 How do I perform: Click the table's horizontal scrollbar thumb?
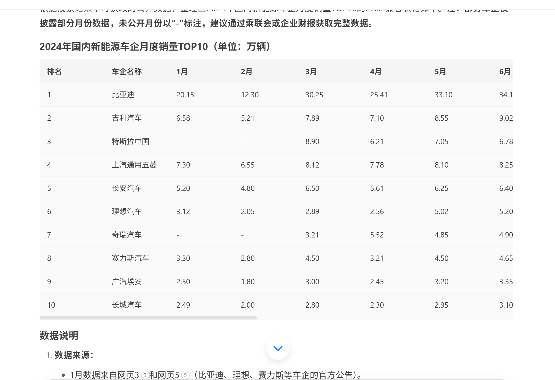coord(148,318)
